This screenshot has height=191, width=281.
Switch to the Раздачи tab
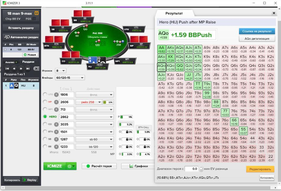click(28, 62)
